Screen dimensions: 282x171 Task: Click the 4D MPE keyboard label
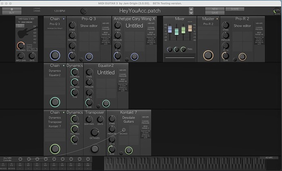point(269,157)
